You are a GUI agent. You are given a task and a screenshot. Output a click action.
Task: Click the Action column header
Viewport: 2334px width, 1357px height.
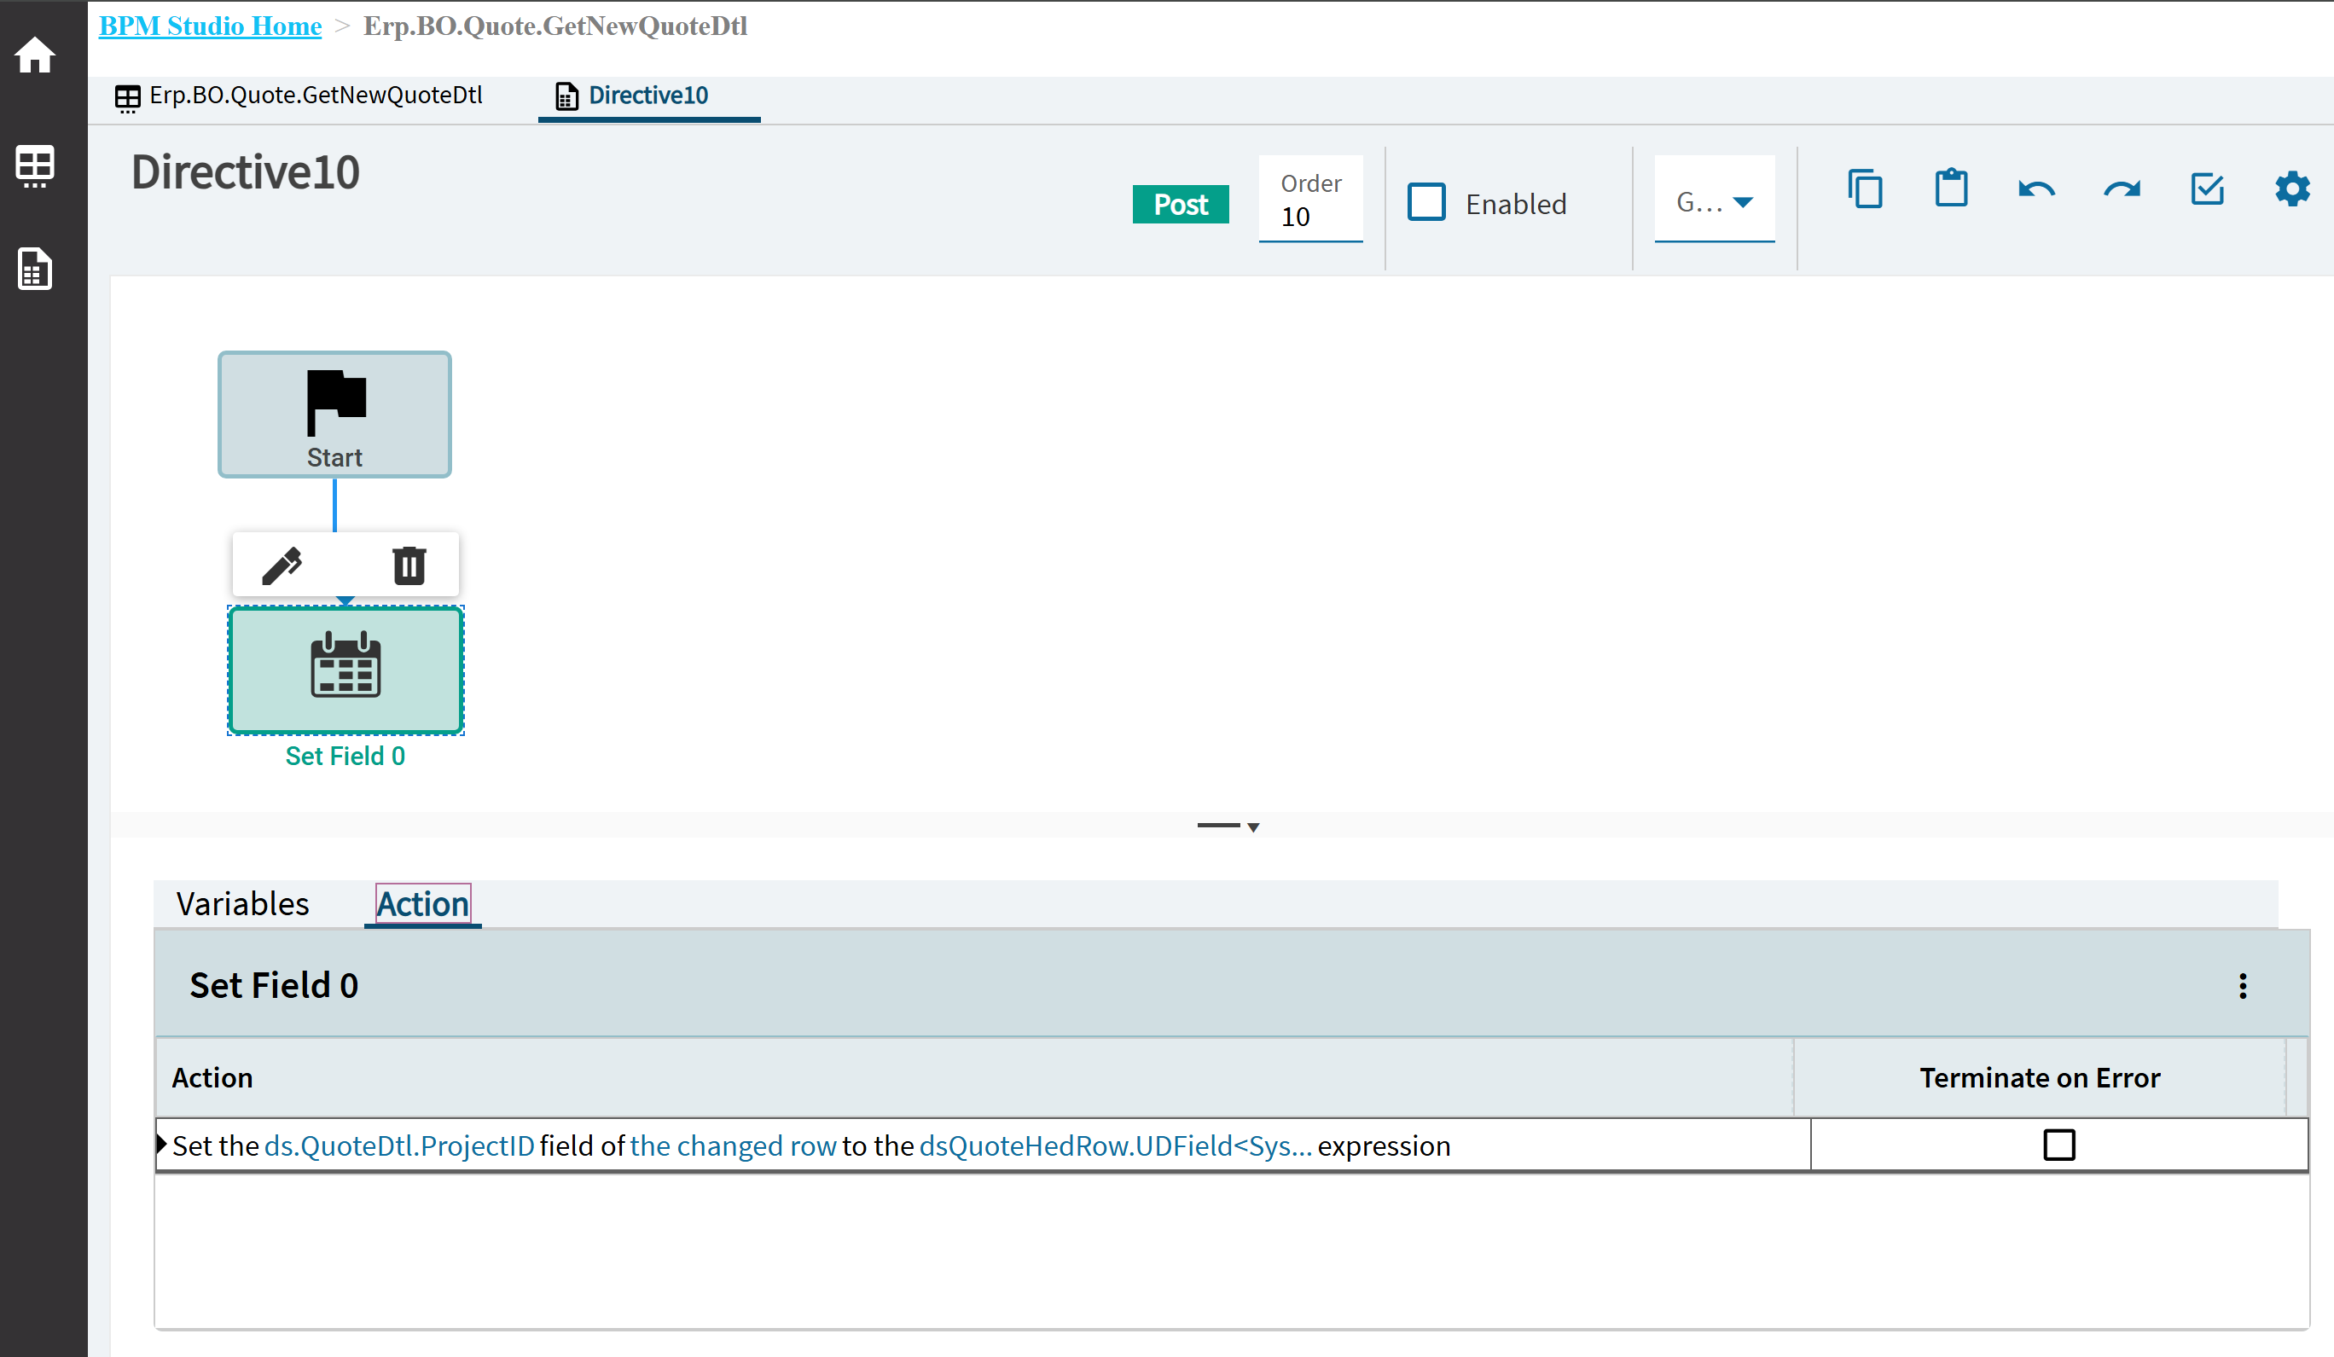974,1077
